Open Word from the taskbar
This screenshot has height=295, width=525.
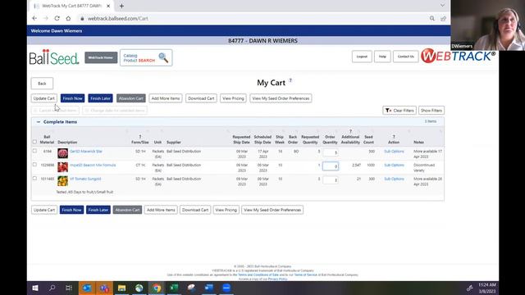[209, 288]
